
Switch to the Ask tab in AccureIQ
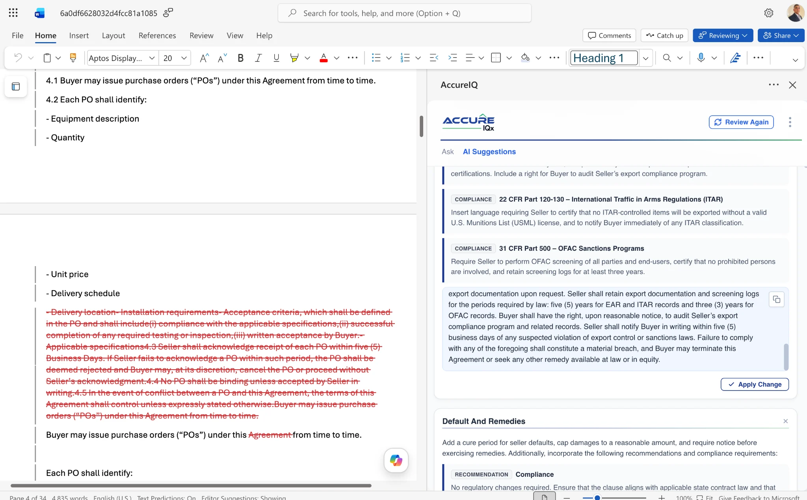coord(448,152)
